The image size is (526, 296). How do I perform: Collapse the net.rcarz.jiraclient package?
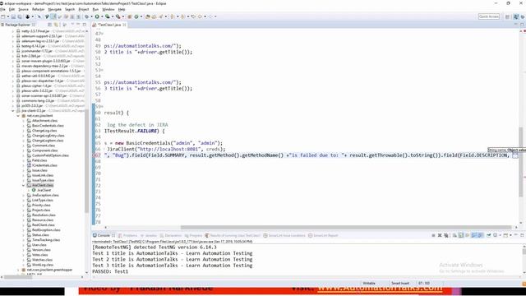click(x=18, y=115)
